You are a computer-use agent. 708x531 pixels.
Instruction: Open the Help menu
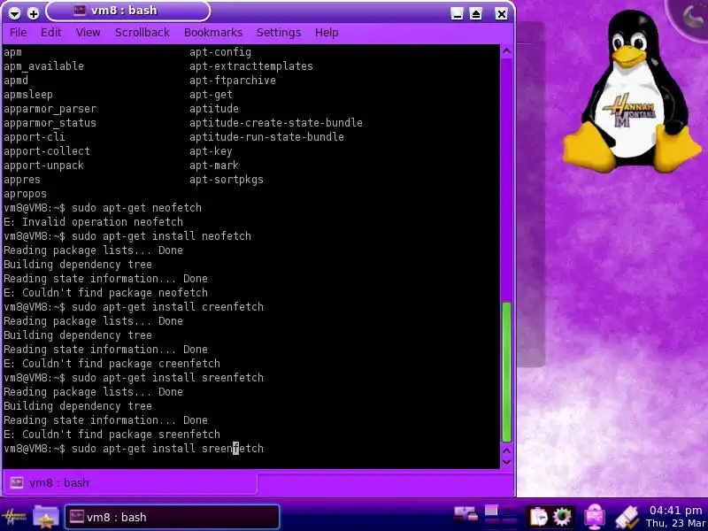327,33
